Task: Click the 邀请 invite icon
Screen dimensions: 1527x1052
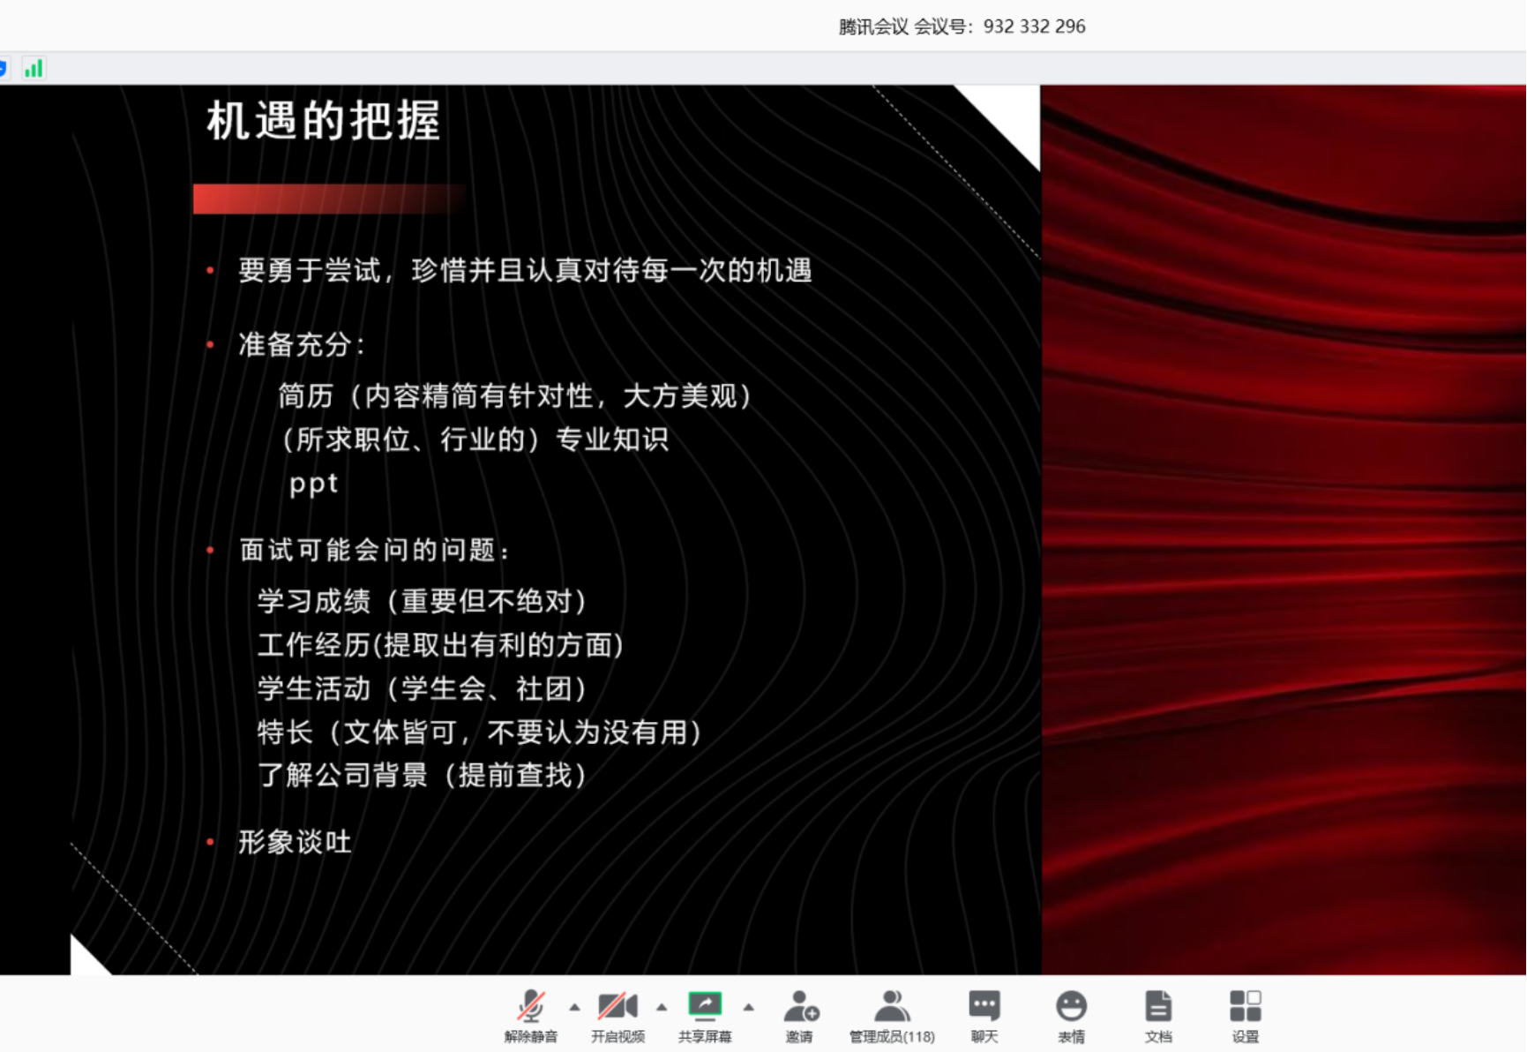Action: (x=800, y=1015)
